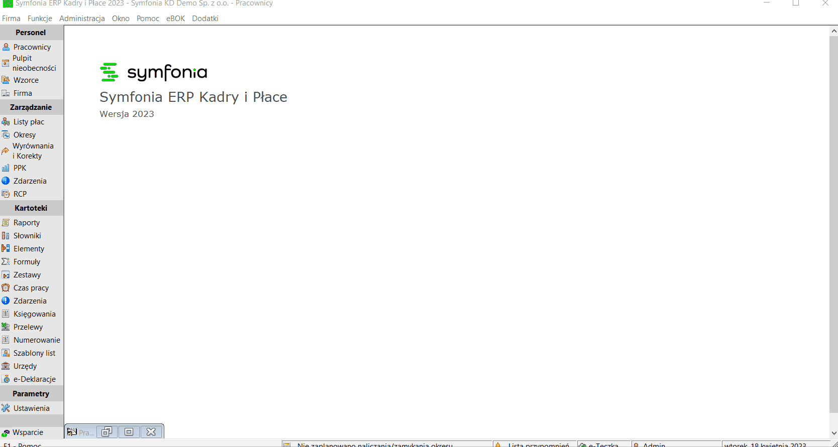Click the Lista przypomnień bell icon
838x447 pixels.
[498, 444]
